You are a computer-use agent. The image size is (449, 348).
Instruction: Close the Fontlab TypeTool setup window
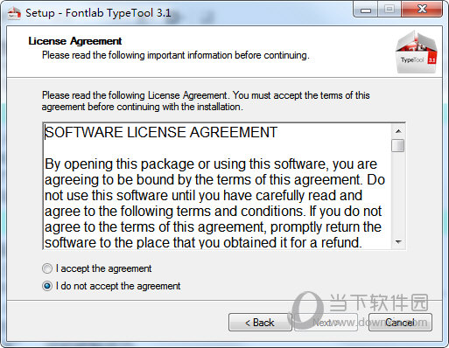tap(422, 10)
